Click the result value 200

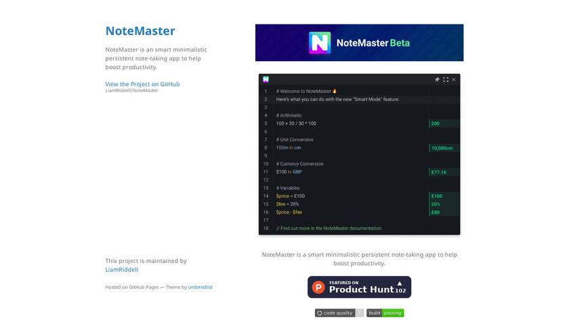[436, 123]
